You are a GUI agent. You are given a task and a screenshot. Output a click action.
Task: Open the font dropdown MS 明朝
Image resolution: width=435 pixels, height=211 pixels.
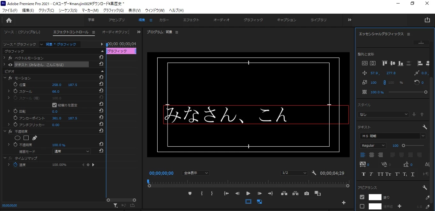393,136
